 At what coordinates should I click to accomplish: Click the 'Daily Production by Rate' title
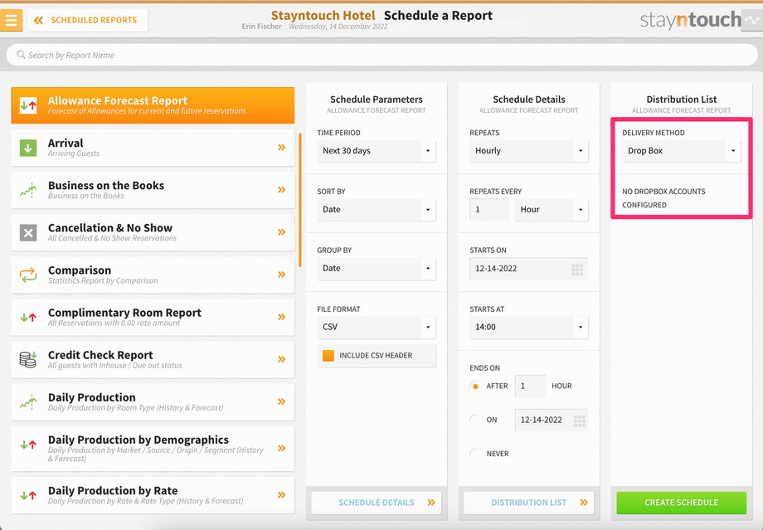(113, 490)
